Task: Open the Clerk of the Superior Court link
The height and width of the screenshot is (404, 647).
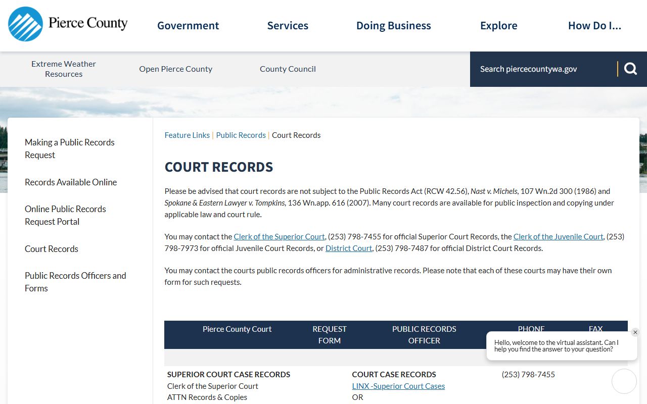Action: tap(279, 237)
